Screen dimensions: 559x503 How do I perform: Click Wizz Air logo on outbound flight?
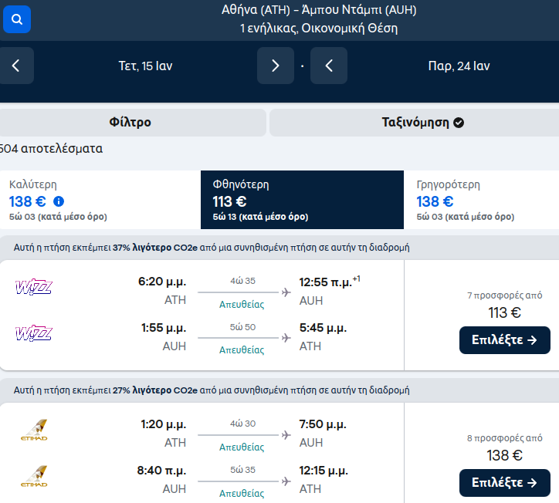pos(34,287)
